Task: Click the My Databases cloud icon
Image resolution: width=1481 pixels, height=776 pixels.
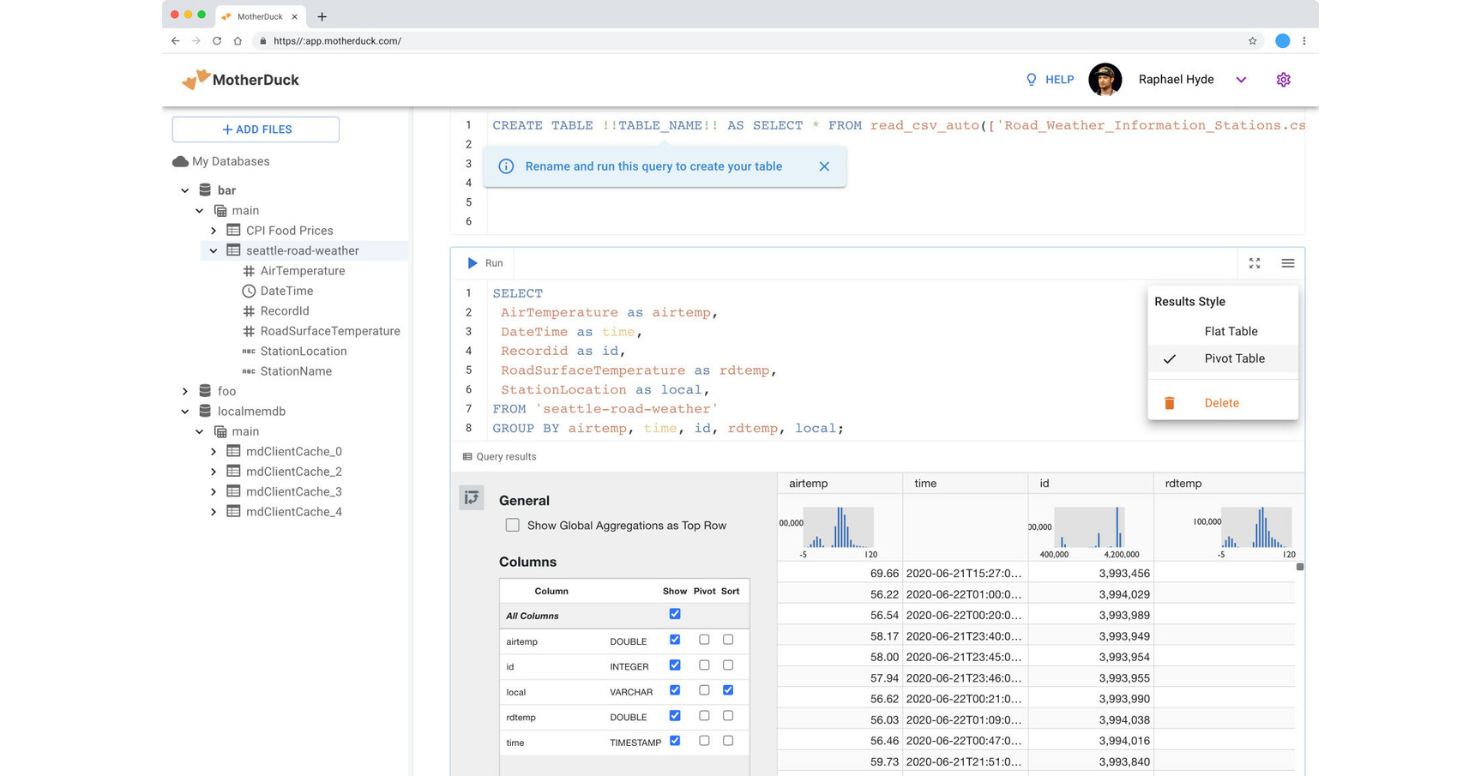Action: [181, 161]
